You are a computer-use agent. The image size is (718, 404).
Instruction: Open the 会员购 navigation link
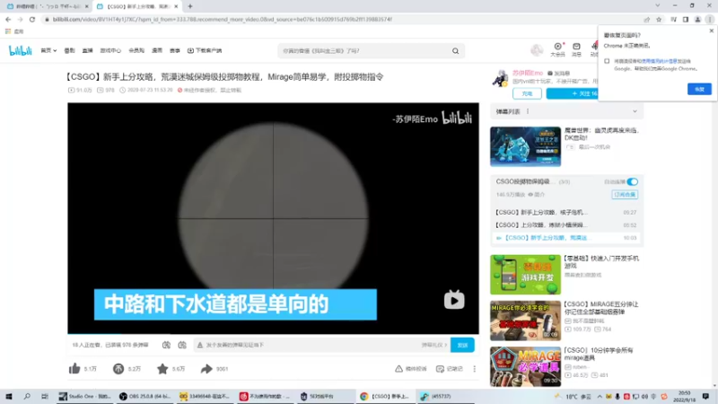click(136, 51)
